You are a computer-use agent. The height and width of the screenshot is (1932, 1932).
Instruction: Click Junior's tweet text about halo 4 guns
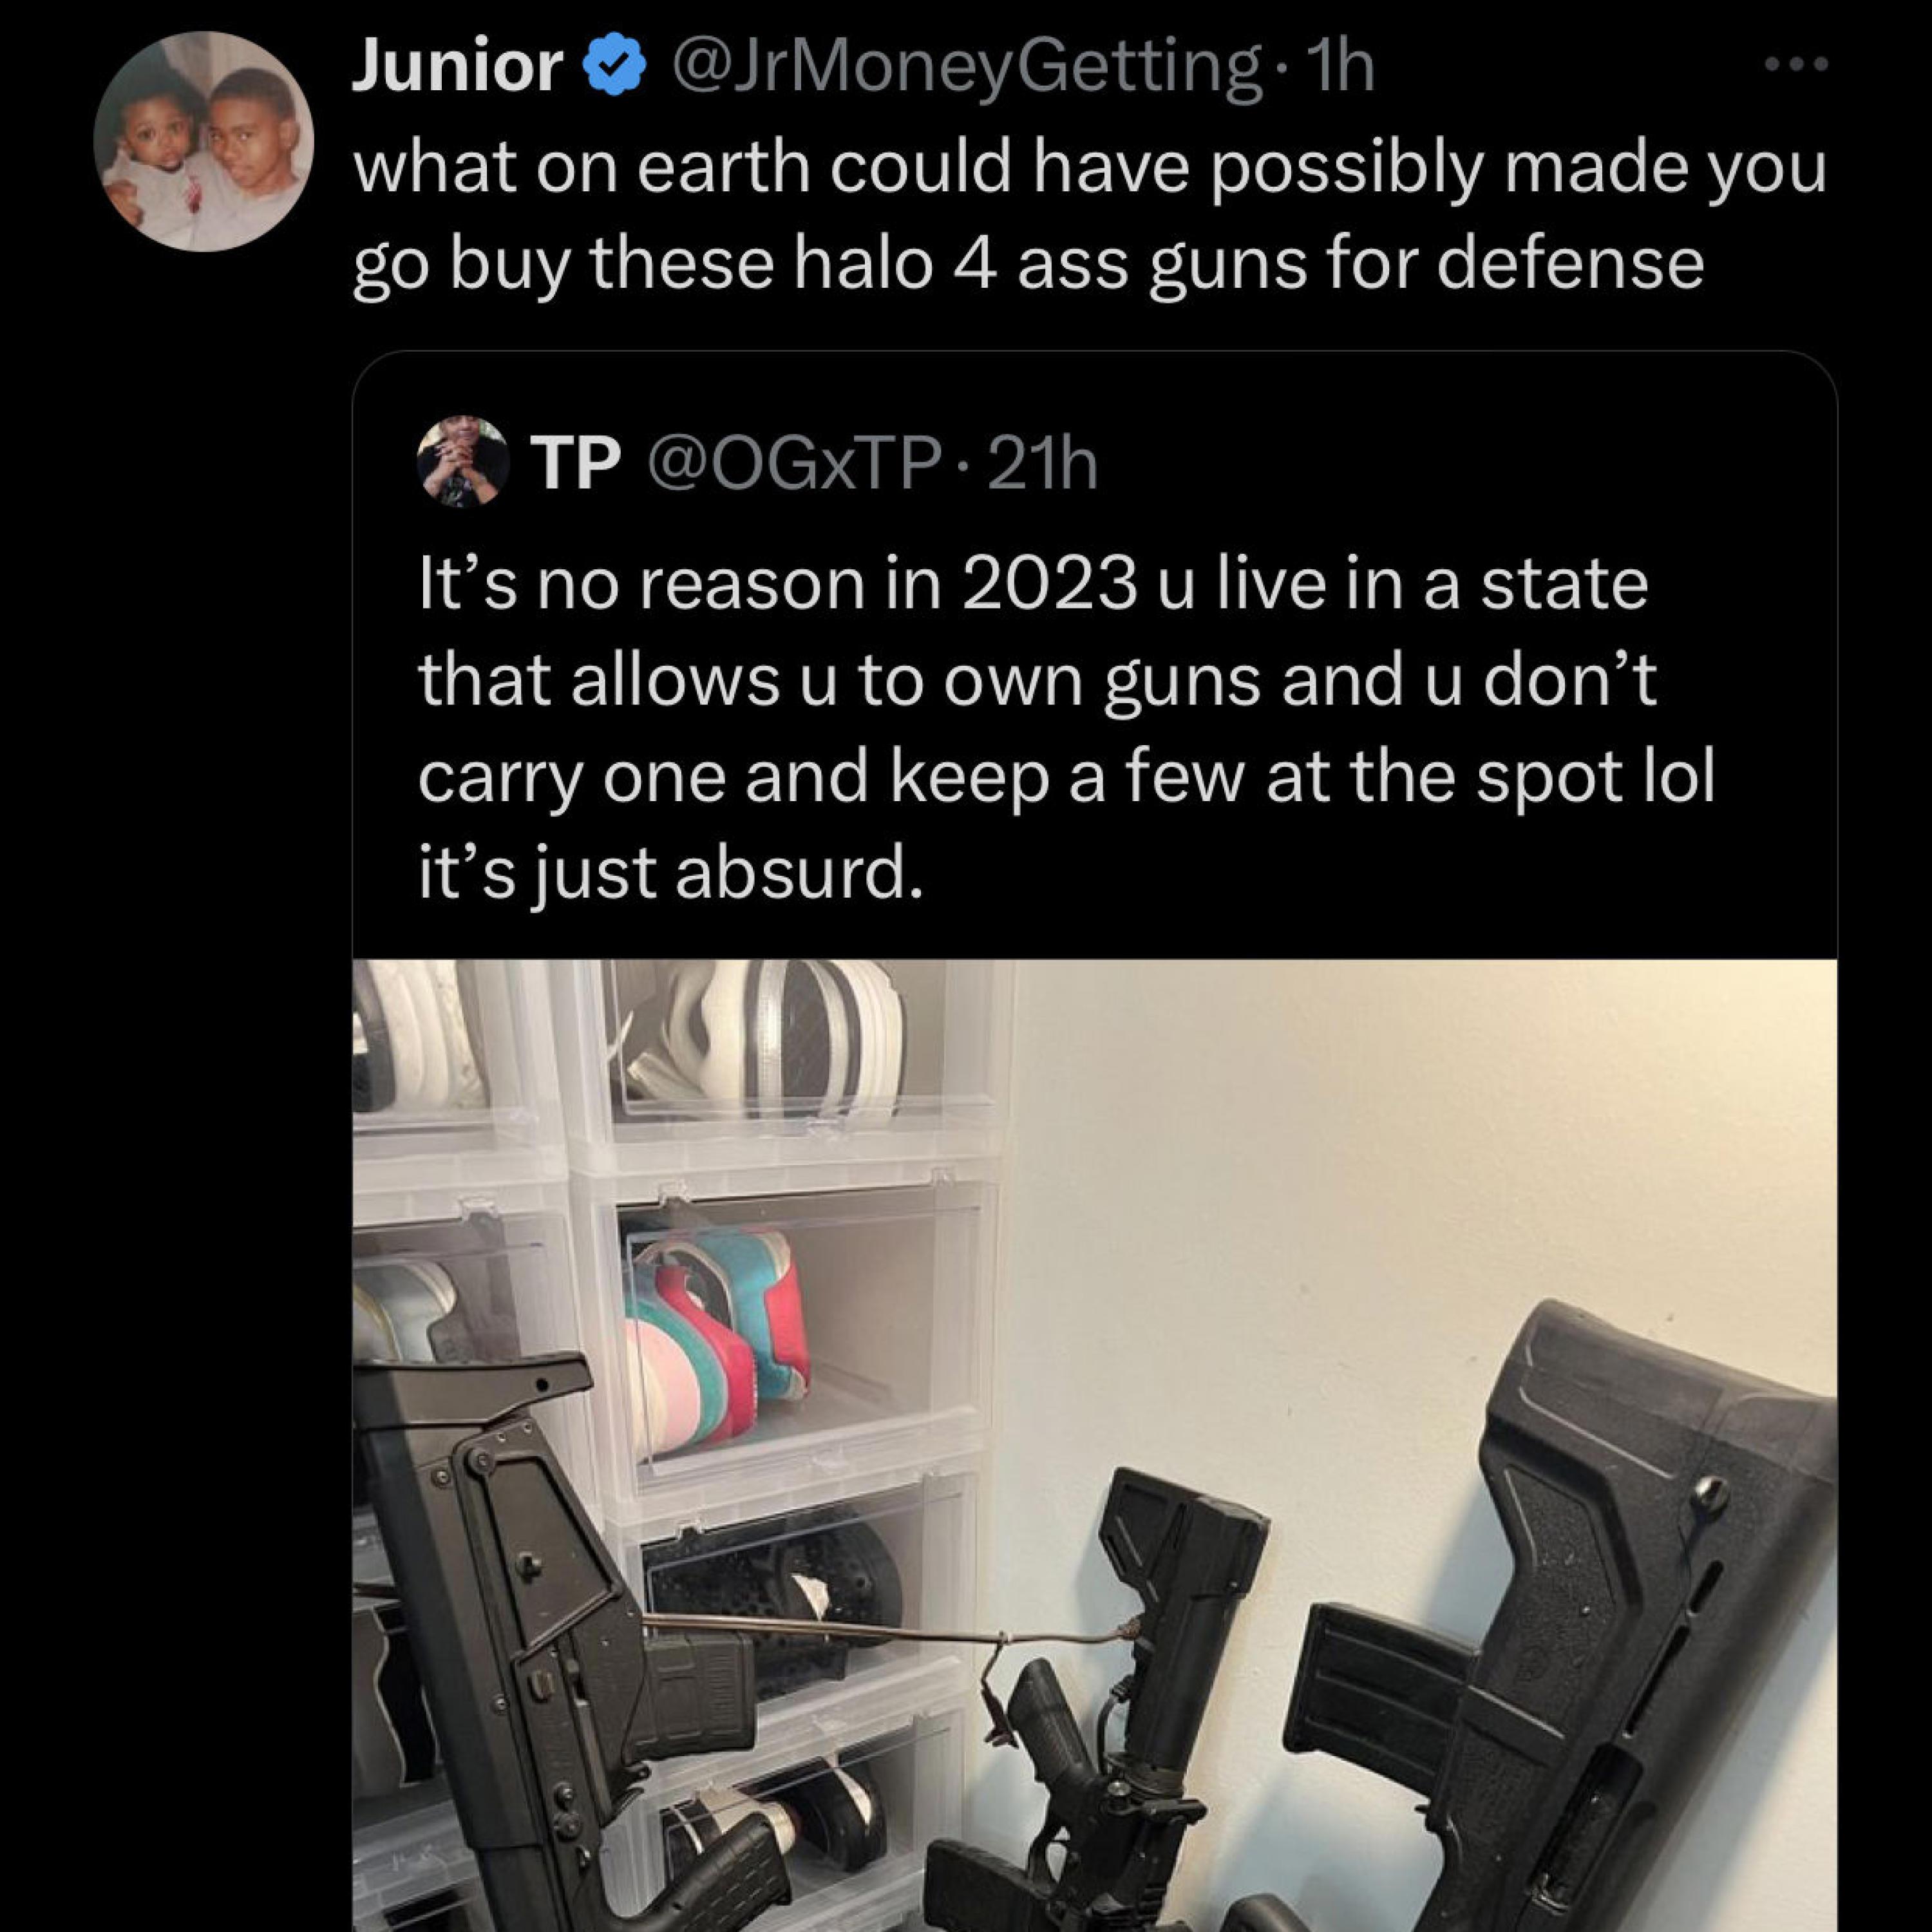point(1090,214)
